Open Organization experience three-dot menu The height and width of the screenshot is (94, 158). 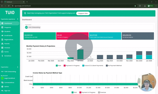(18, 19)
